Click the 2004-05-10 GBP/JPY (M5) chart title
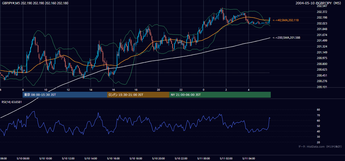 coord(318,3)
